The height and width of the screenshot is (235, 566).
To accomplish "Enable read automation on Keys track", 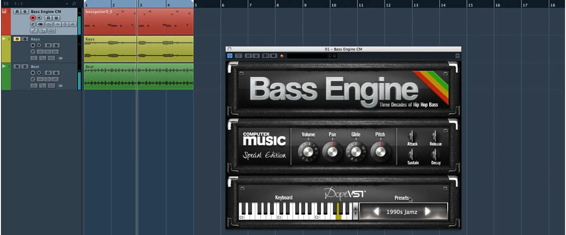I will (x=49, y=45).
